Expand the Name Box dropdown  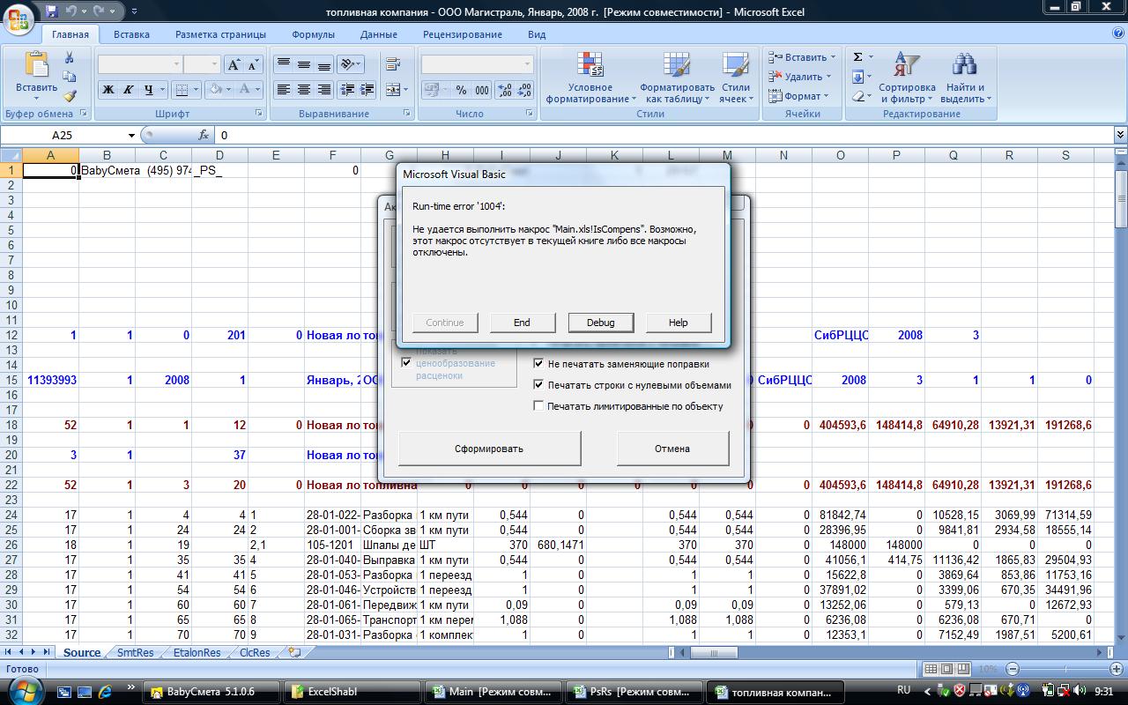(131, 135)
